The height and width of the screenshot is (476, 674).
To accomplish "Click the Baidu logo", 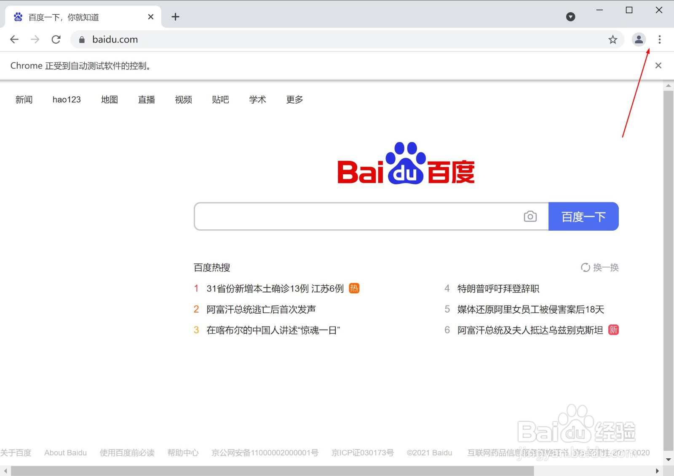I will click(x=406, y=164).
